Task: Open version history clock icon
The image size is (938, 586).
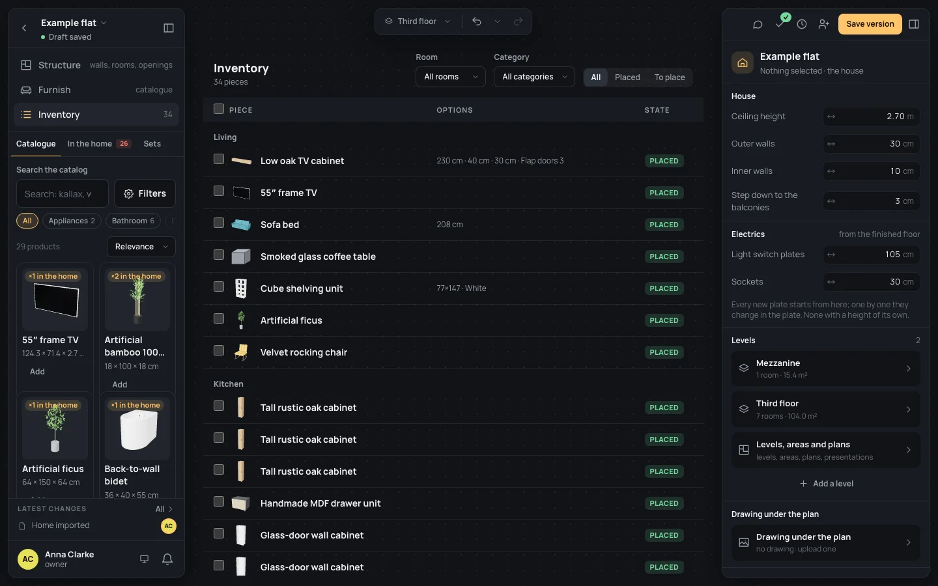Action: point(802,24)
